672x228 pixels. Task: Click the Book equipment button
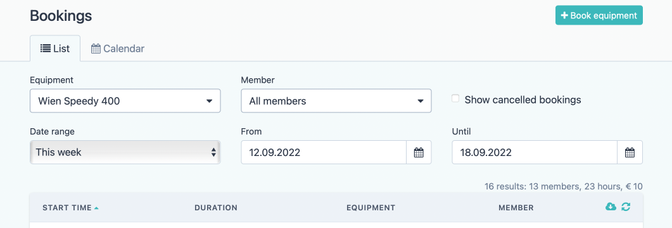pos(599,15)
